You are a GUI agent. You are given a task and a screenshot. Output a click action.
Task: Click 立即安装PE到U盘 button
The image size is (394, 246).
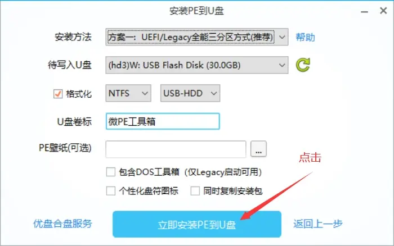click(x=197, y=224)
